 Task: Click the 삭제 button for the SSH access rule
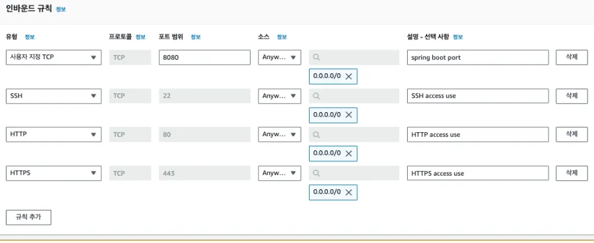point(572,96)
